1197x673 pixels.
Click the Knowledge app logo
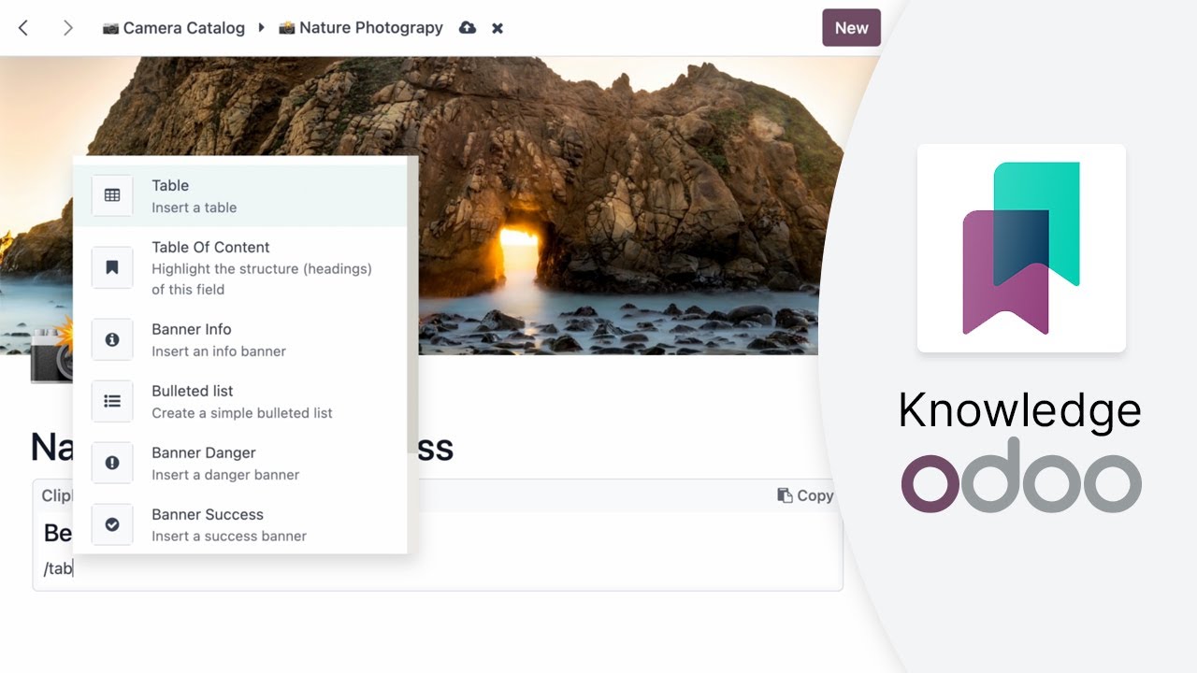pos(1021,249)
